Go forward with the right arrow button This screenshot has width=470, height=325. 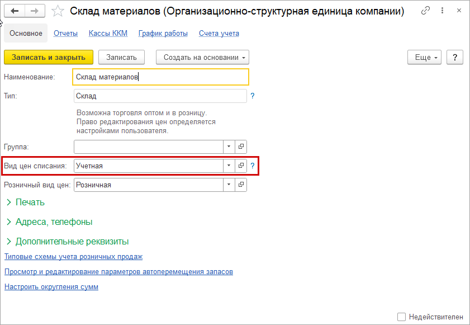[35, 11]
